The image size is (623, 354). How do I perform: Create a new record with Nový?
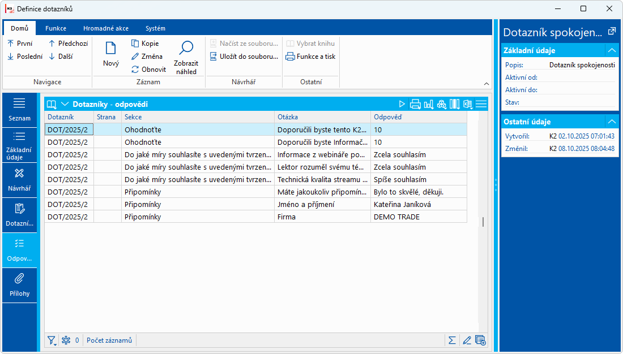[111, 54]
